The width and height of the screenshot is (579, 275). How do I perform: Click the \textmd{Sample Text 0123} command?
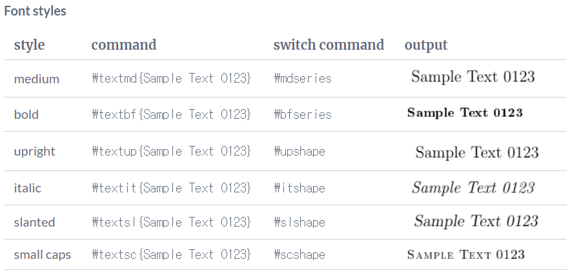click(171, 79)
